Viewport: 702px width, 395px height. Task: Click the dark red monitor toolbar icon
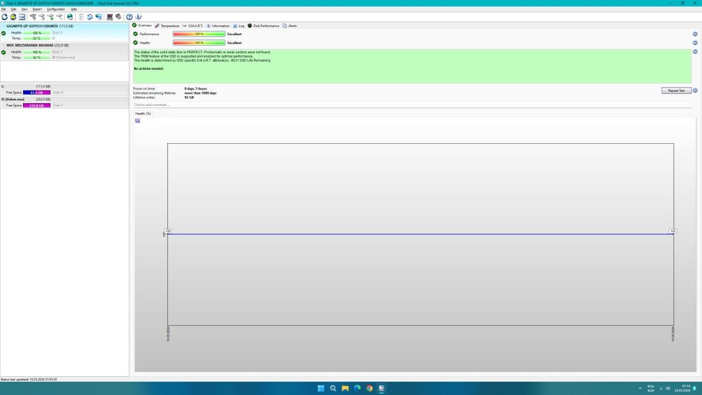click(x=110, y=17)
